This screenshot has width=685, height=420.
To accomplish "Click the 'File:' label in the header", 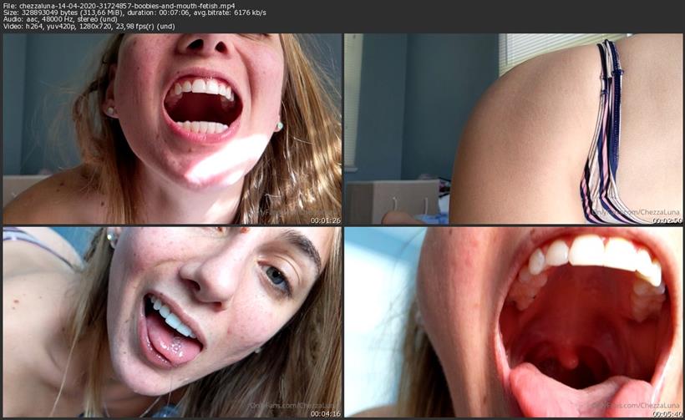I will (x=11, y=5).
